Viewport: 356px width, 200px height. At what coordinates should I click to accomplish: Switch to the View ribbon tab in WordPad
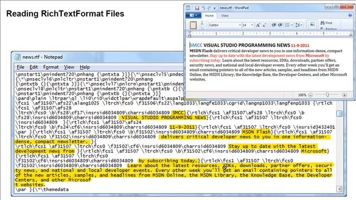point(225,16)
